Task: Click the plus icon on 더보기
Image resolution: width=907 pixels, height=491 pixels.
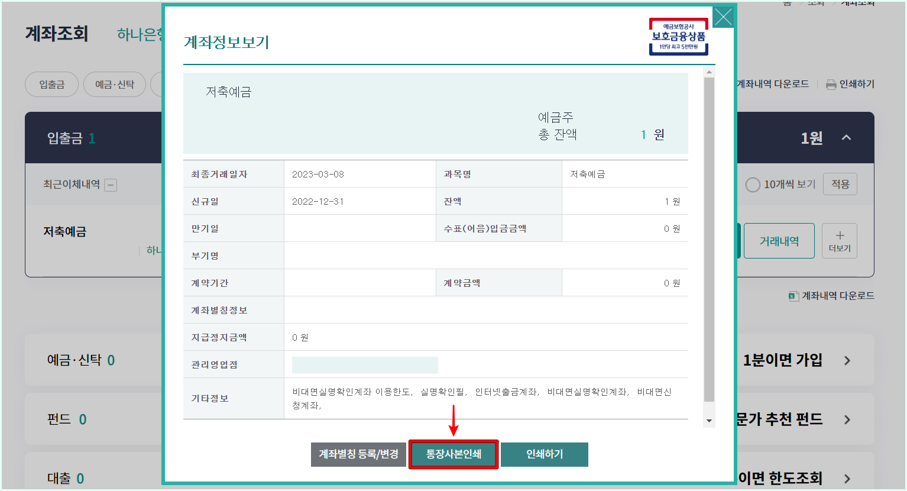Action: (839, 236)
